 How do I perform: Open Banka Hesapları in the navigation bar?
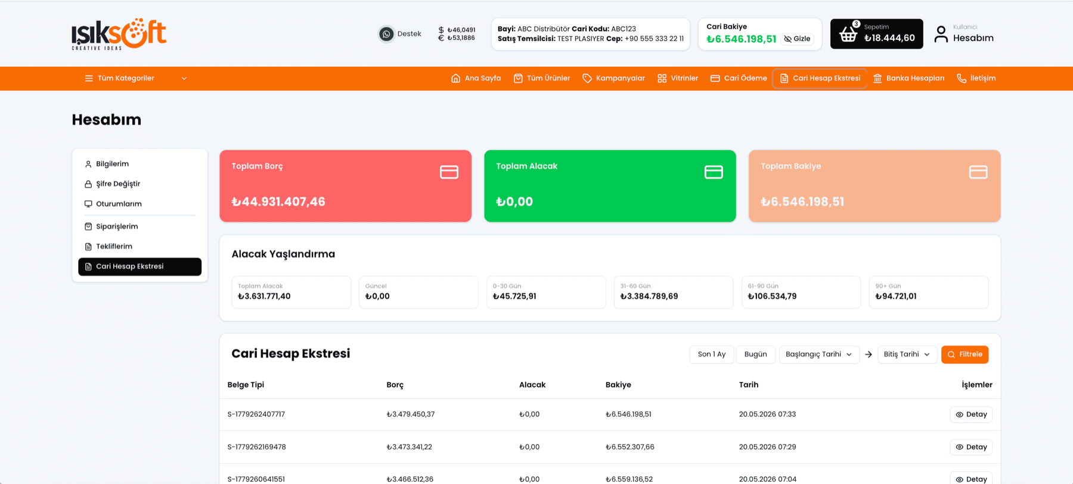(x=908, y=78)
